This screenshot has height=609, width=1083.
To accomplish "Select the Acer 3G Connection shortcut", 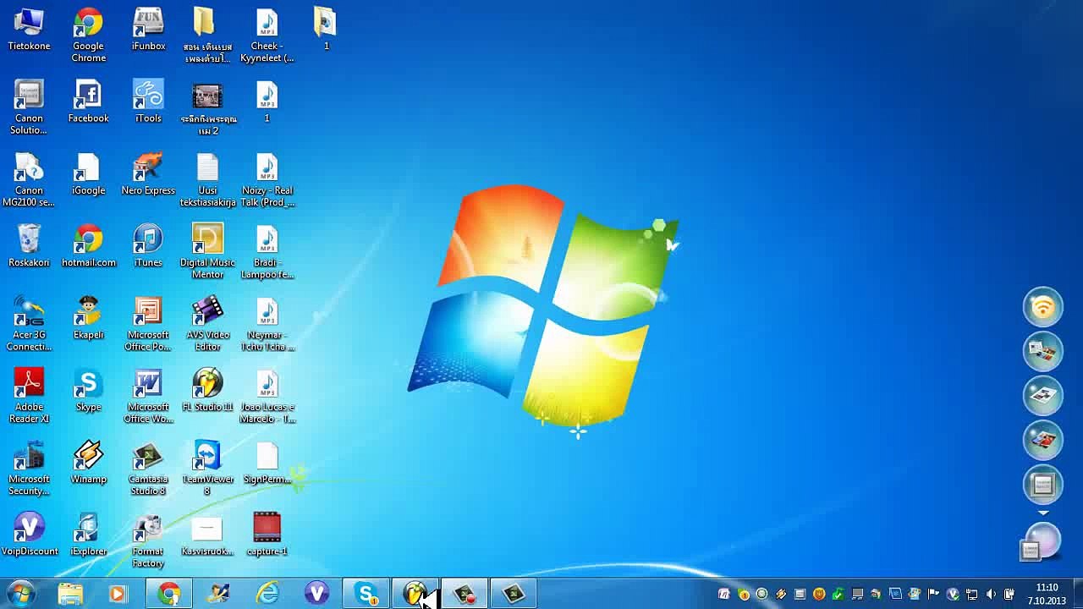I will pyautogui.click(x=29, y=324).
